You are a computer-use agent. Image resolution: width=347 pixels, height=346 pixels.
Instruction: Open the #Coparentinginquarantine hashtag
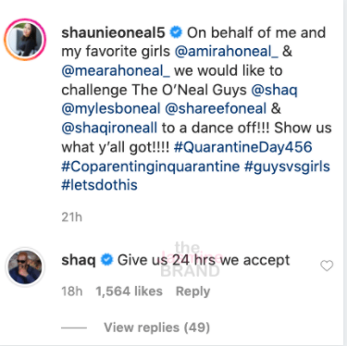[151, 167]
